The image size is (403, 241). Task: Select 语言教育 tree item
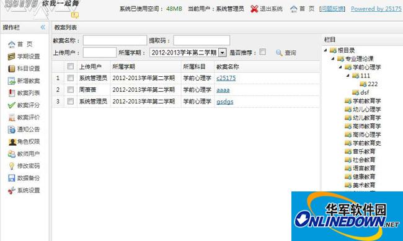tap(364, 169)
